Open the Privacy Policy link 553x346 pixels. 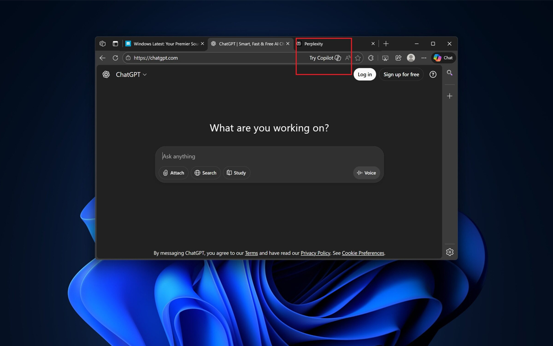[315, 253]
